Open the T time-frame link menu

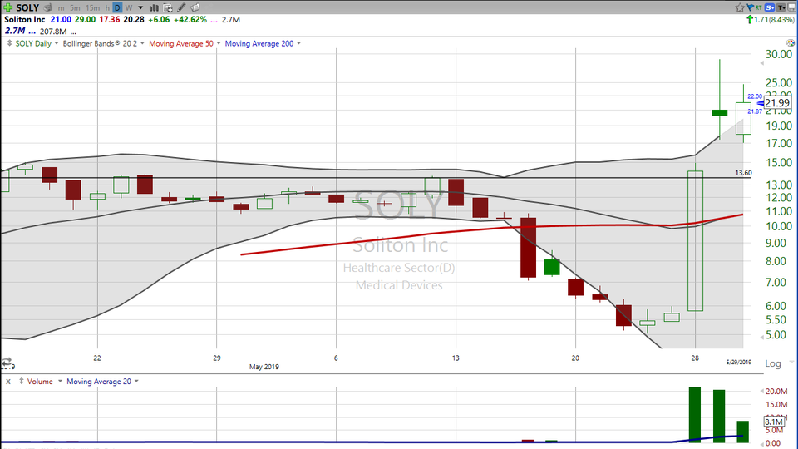[x=781, y=7]
